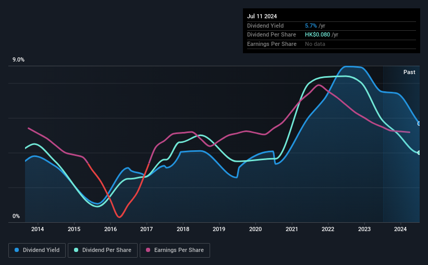Image resolution: width=428 pixels, height=265 pixels.
Task: Toggle the Dividend Per Share legend button
Action: (103, 250)
